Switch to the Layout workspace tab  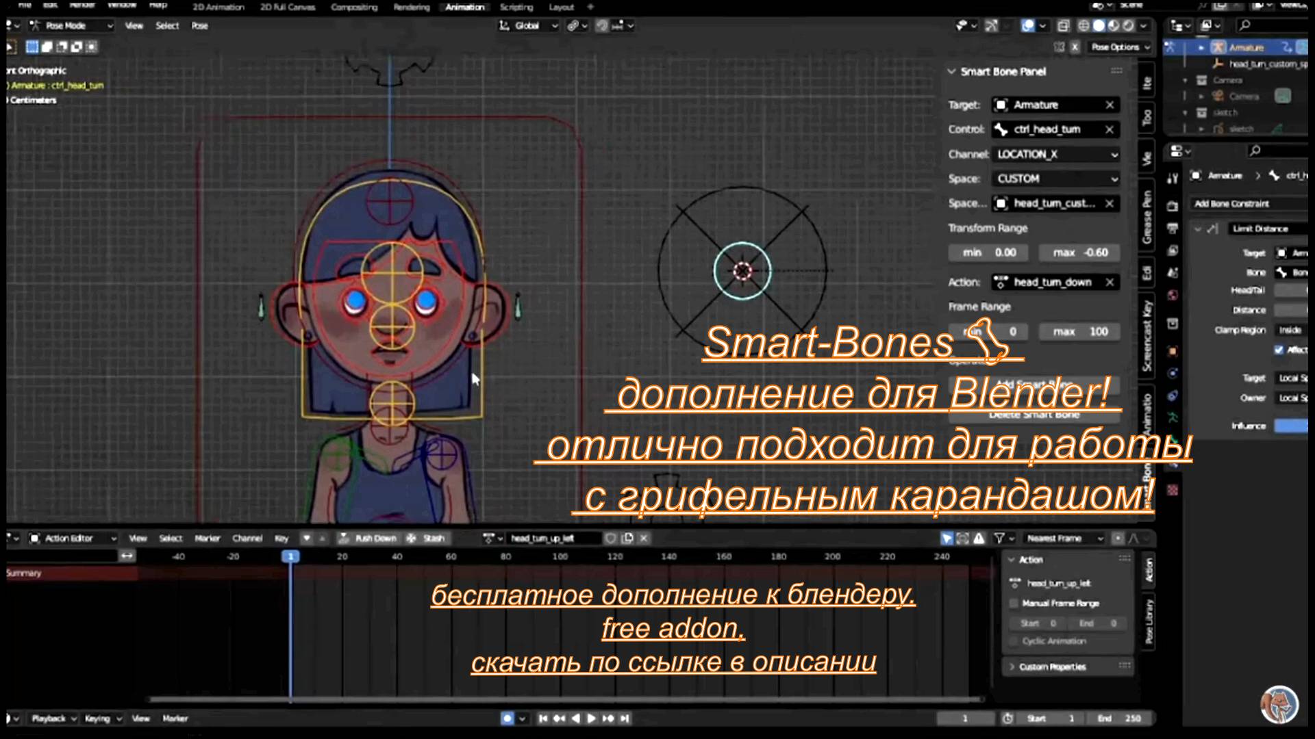(x=561, y=7)
